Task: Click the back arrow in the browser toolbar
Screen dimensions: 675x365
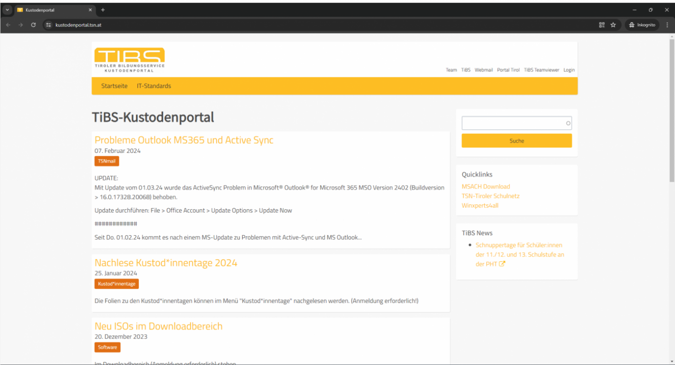Action: coord(8,24)
